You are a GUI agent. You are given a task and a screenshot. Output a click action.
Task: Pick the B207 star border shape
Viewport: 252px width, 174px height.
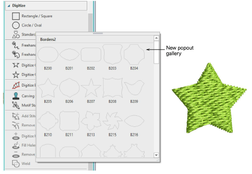pos(91,88)
